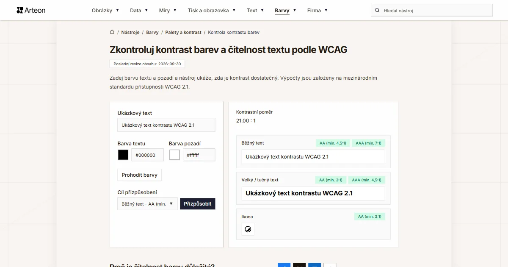Swap colors with Prohodit barvy
The width and height of the screenshot is (508, 267).
tap(140, 175)
